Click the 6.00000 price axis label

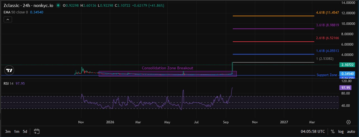(348, 44)
